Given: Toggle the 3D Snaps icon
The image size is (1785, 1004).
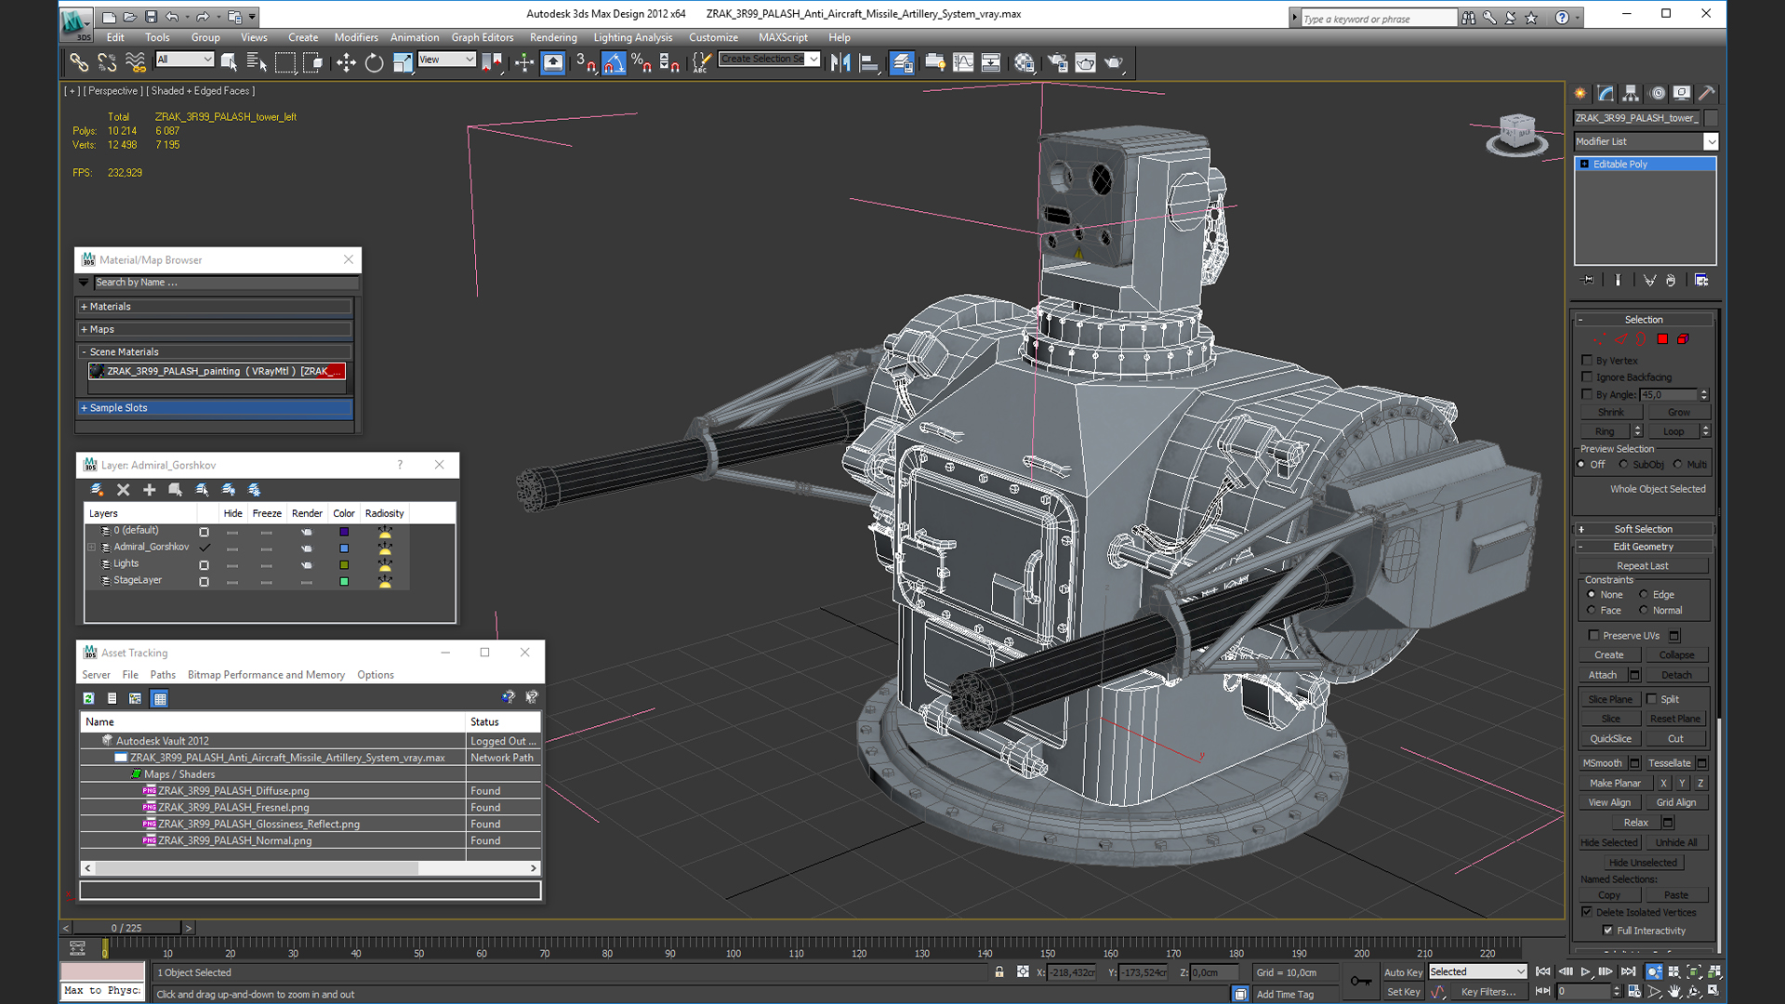Looking at the screenshot, I should tap(586, 62).
